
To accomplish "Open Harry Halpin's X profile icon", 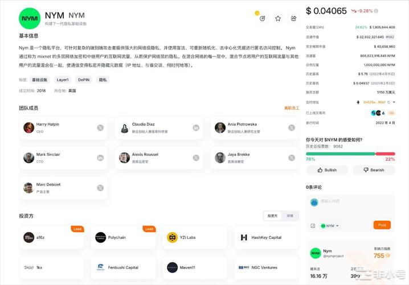I will pyautogui.click(x=100, y=127).
